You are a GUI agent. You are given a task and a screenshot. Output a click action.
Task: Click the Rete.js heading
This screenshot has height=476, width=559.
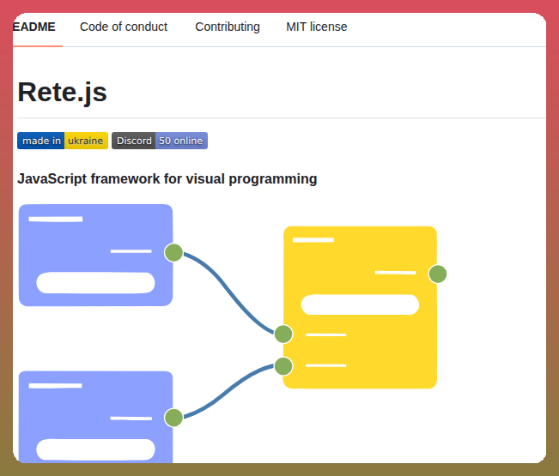click(x=63, y=93)
